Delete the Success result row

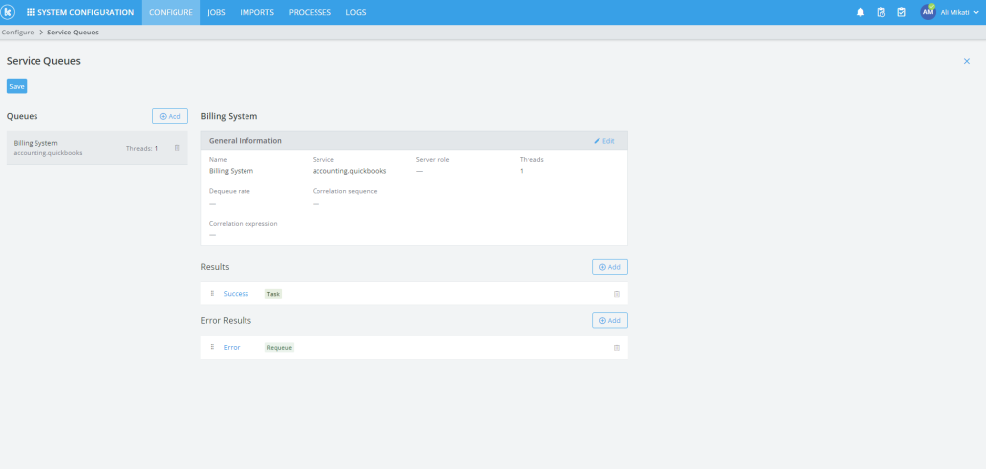[x=617, y=294]
